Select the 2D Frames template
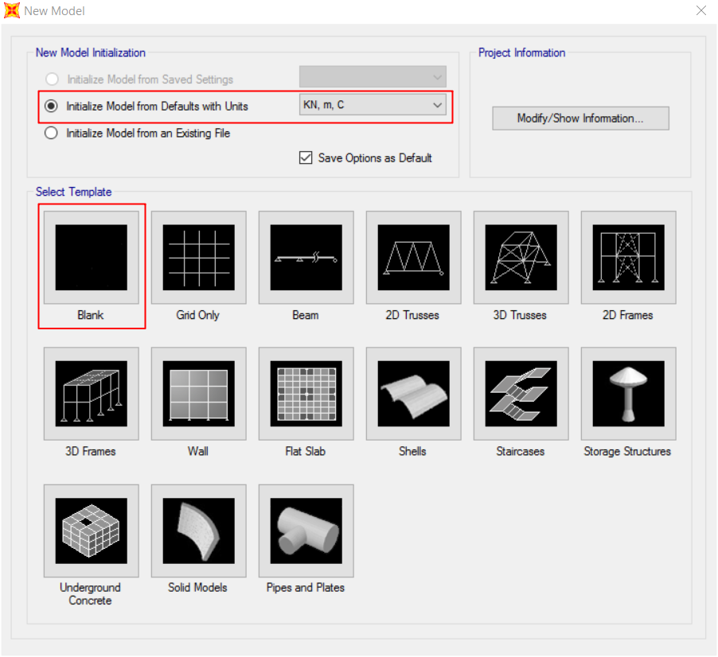 tap(628, 257)
